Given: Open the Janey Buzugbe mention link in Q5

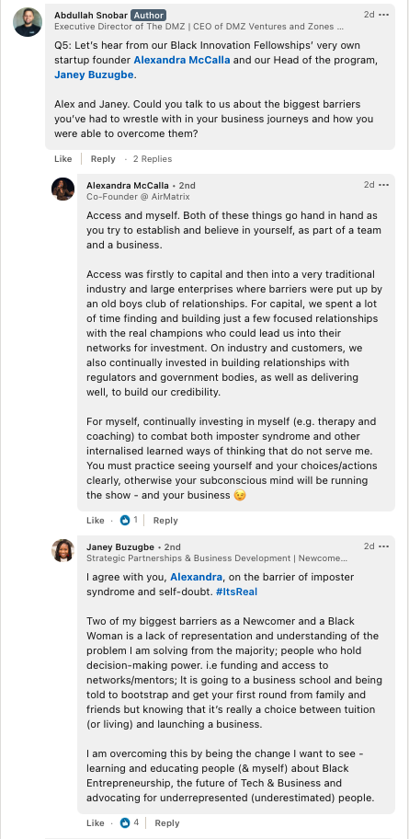Looking at the screenshot, I should tap(94, 75).
